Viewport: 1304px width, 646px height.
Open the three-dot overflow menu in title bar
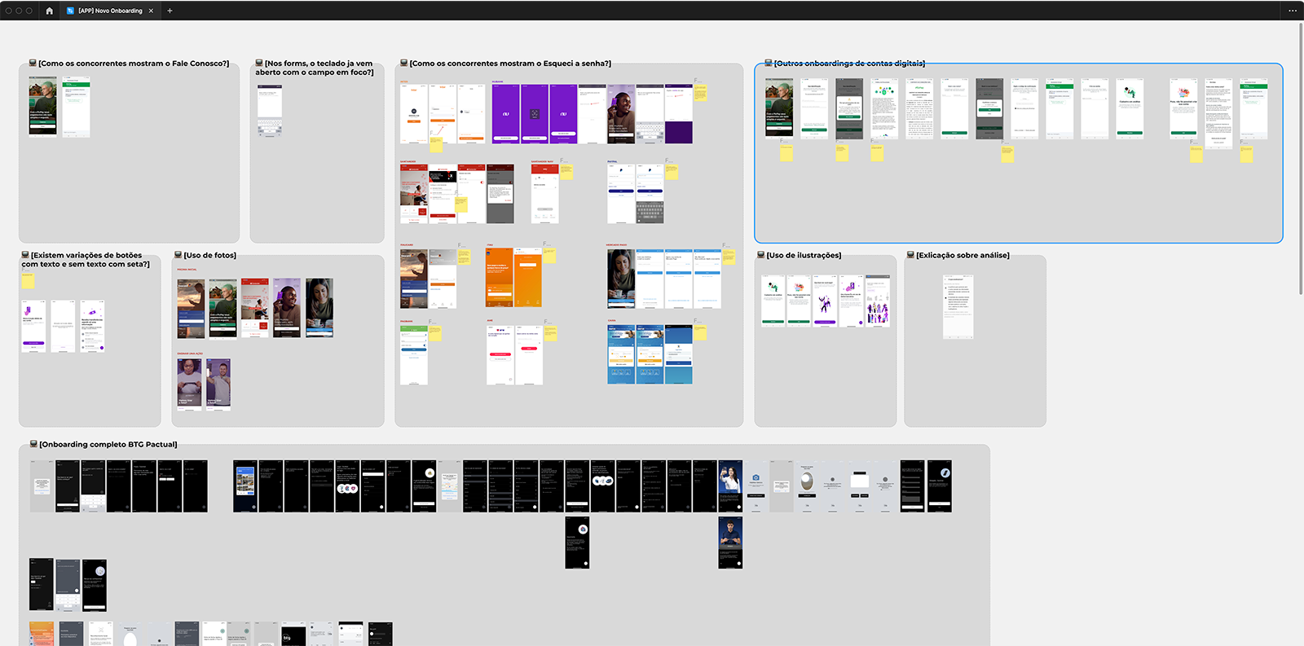click(x=1293, y=11)
